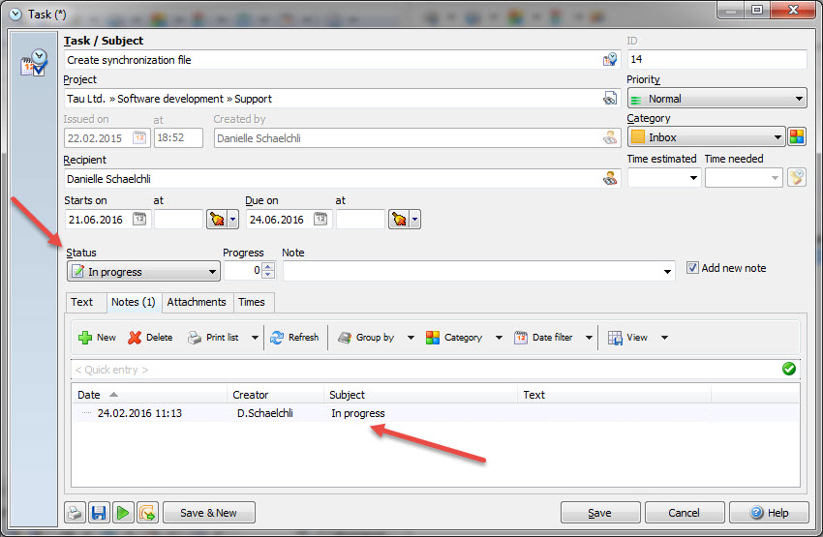Image resolution: width=823 pixels, height=537 pixels.
Task: Click the Save & New button
Action: pyautogui.click(x=209, y=513)
